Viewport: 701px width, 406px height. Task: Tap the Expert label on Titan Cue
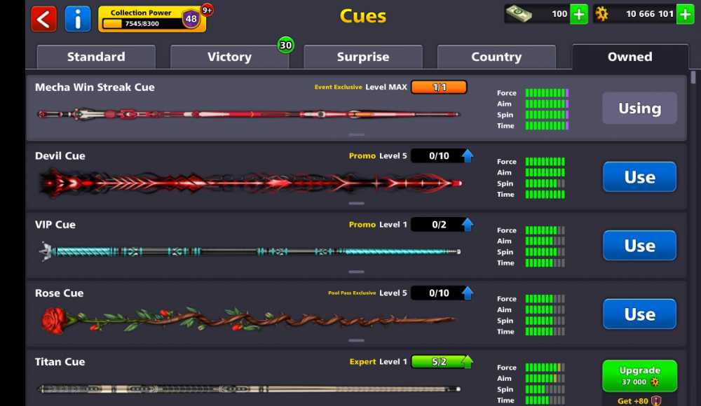362,362
